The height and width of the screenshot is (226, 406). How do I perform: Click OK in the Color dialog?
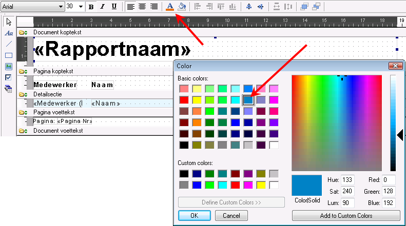195,215
